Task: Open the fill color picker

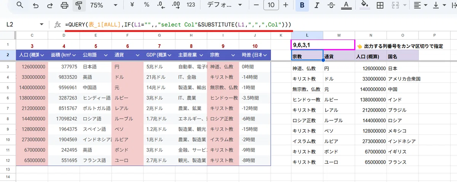Action: tap(365, 5)
